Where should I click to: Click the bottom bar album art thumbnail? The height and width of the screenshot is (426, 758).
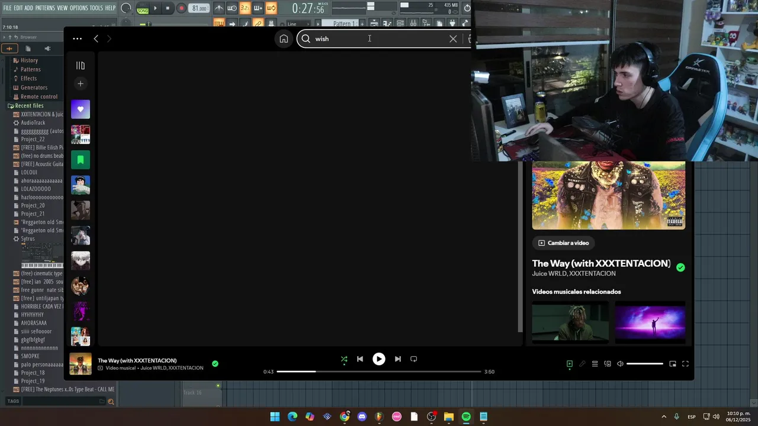[81, 364]
